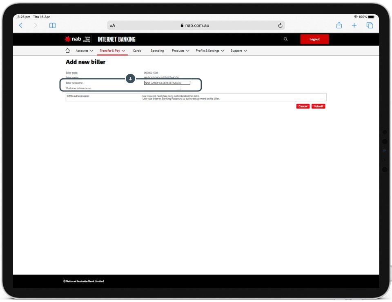This screenshot has width=392, height=302.
Task: Tap the Safari back arrow
Action: point(21,25)
